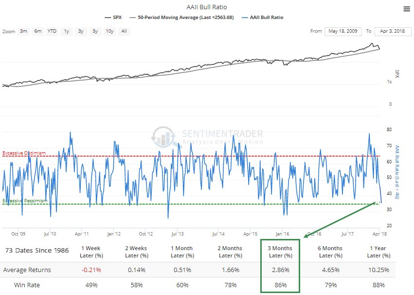This screenshot has width=414, height=295.
Task: Select 3m zoom range
Action: (23, 31)
